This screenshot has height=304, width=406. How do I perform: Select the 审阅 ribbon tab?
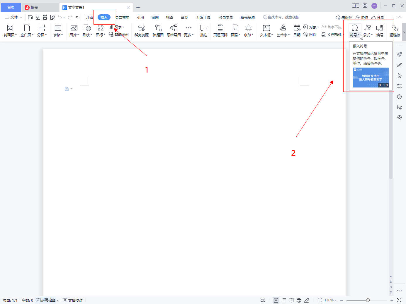155,17
